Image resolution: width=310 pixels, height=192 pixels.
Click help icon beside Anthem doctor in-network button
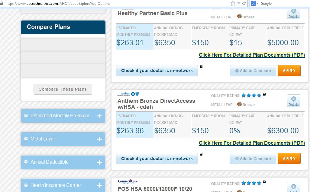(x=201, y=154)
